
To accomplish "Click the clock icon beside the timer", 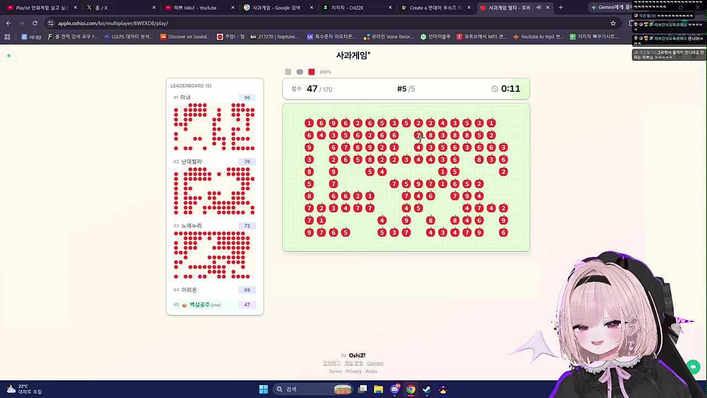I will 494,89.
